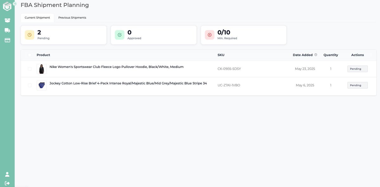Click the red icon on the Min Required card
Screen dimensions: 380x187
(x=209, y=34)
